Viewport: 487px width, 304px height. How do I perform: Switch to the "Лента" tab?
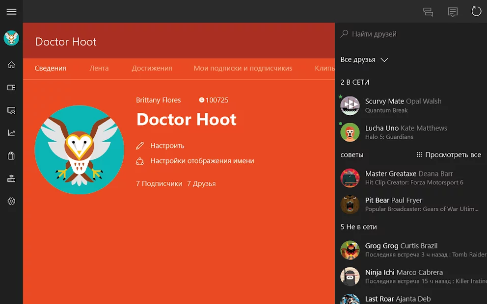(99, 68)
